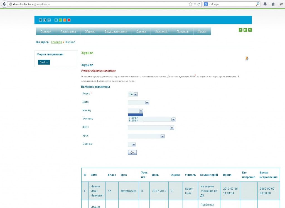Increase font size with A+ icon

click(250, 30)
